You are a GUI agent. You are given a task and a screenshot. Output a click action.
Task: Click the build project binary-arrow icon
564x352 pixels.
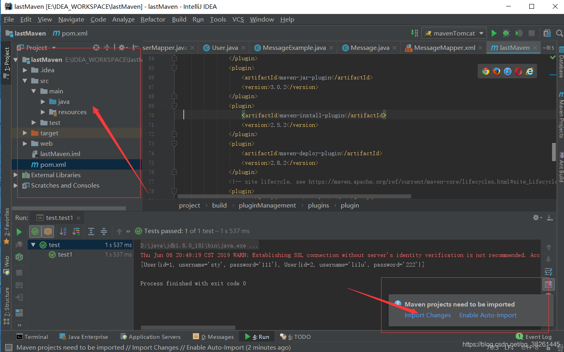click(415, 33)
